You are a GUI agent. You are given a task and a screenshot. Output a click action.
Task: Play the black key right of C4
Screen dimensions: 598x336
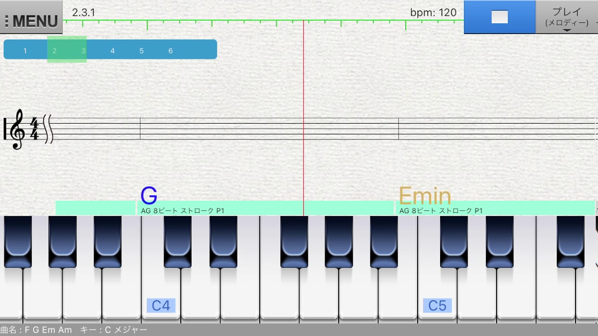point(178,242)
